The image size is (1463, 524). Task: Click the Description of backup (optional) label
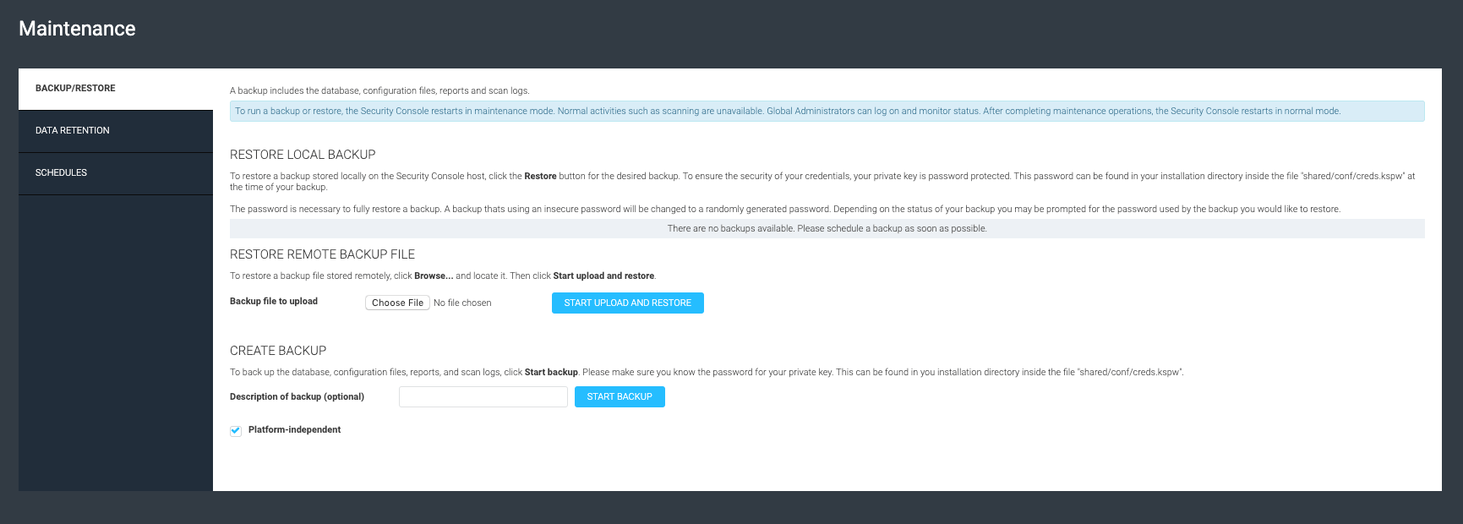tap(297, 396)
